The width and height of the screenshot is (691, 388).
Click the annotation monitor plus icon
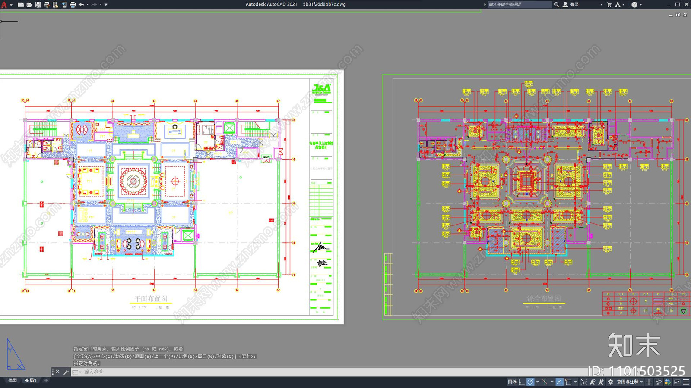pos(649,382)
